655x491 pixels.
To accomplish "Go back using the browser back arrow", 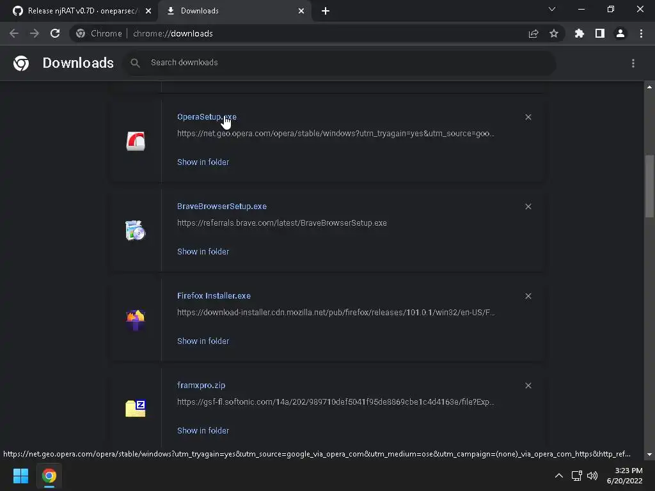I will coord(14,33).
